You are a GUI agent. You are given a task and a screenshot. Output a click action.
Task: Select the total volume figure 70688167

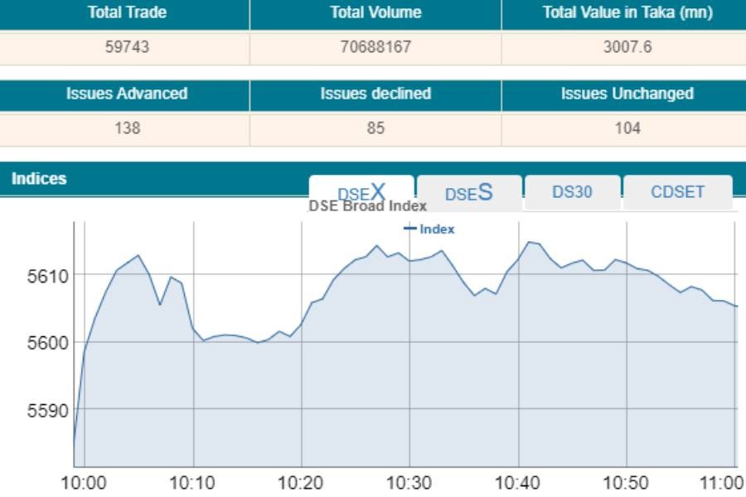pos(375,47)
